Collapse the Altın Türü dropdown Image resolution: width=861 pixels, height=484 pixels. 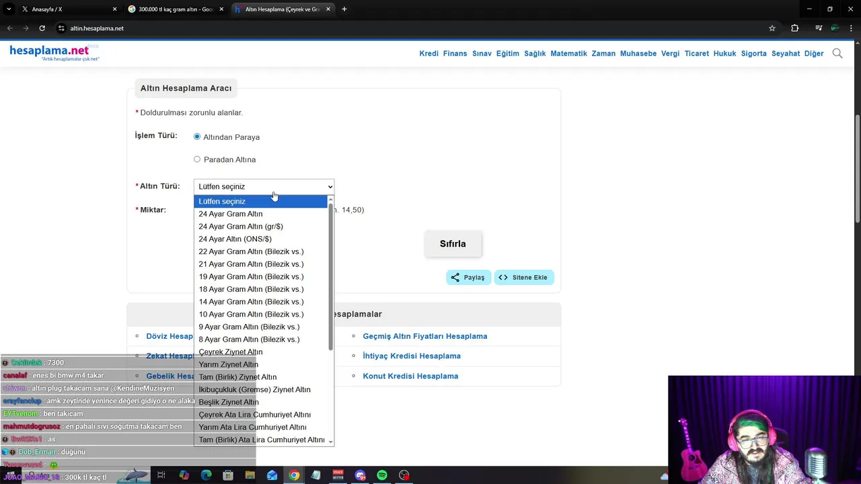[x=264, y=186]
